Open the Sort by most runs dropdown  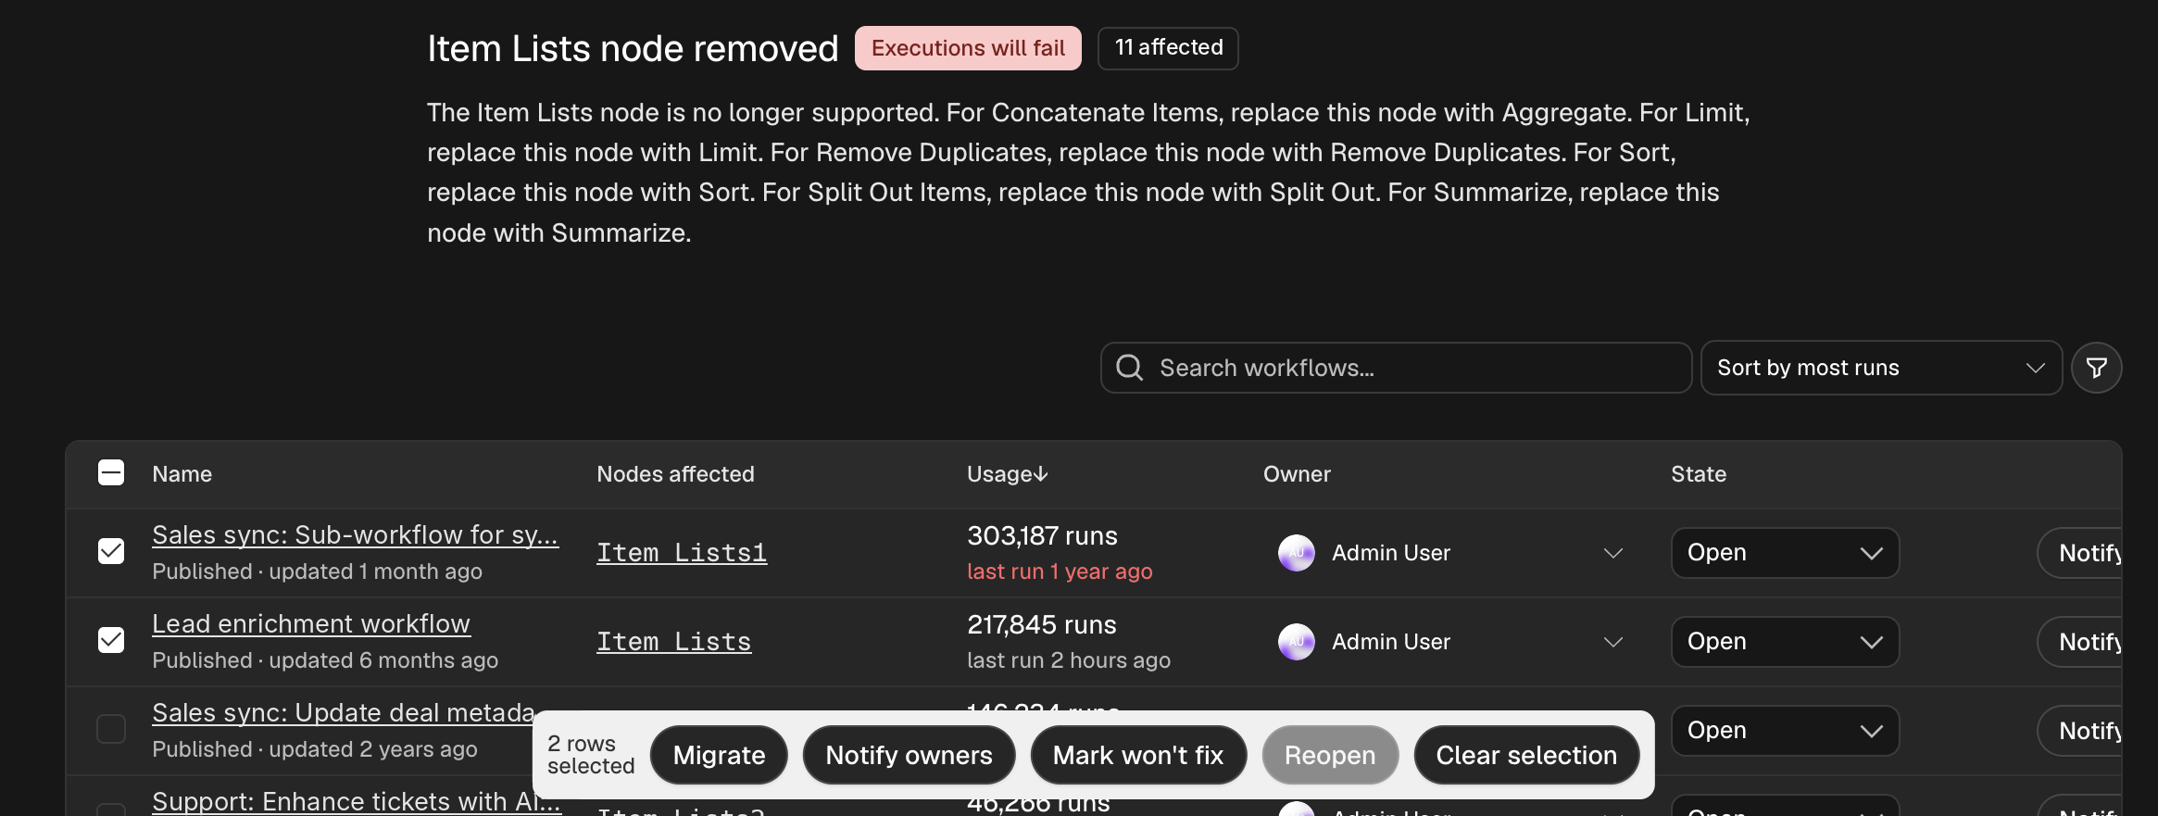pyautogui.click(x=1881, y=368)
